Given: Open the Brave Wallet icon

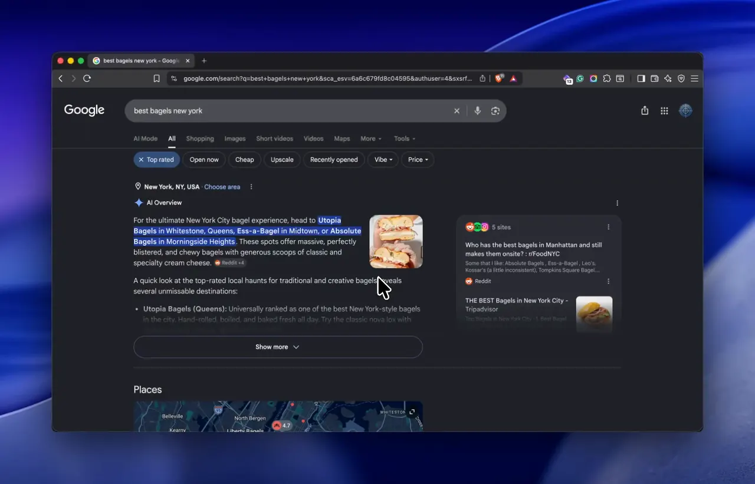Looking at the screenshot, I should pos(654,78).
